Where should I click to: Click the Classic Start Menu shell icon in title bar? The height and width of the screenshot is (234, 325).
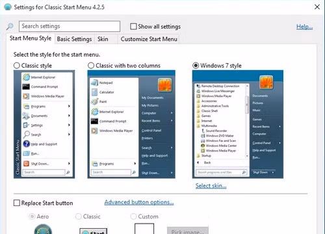[8, 7]
